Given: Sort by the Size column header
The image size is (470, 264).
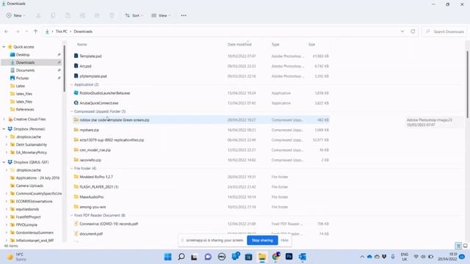Looking at the screenshot, I should (311, 44).
